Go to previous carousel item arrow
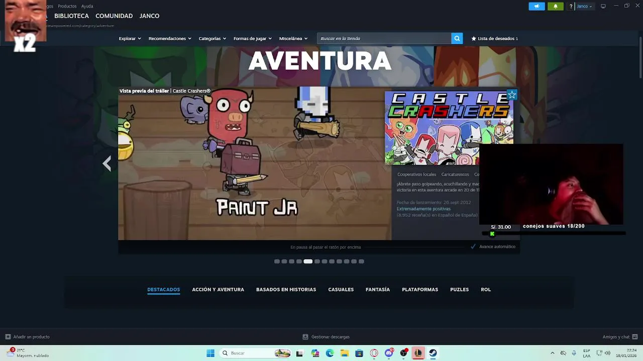This screenshot has width=643, height=361. [x=107, y=163]
